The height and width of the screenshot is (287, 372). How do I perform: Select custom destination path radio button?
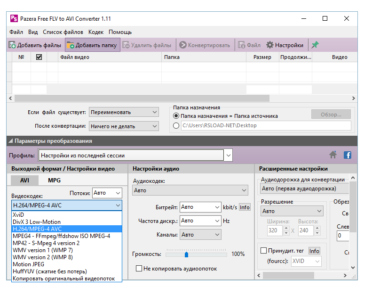pos(176,125)
